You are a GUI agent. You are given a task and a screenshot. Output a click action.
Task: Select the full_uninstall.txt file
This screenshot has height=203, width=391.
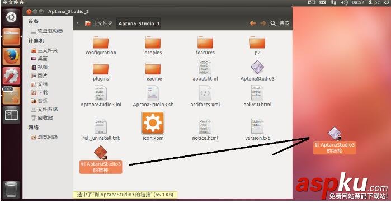[101, 130]
